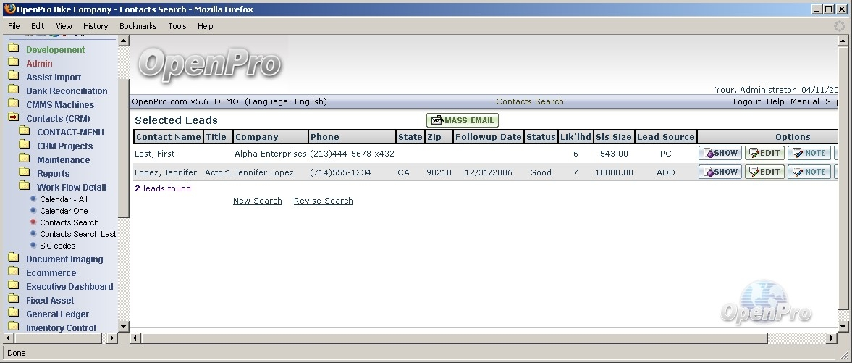Click the Logout link in header

(746, 101)
